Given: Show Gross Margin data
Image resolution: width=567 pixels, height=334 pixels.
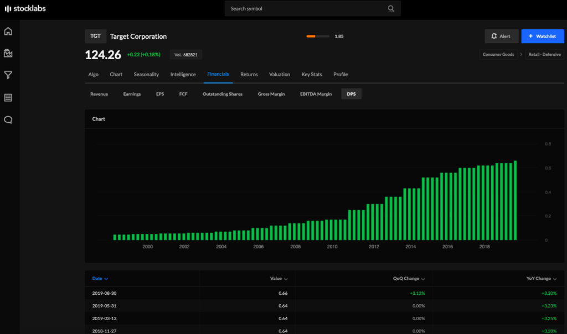Looking at the screenshot, I should (271, 94).
